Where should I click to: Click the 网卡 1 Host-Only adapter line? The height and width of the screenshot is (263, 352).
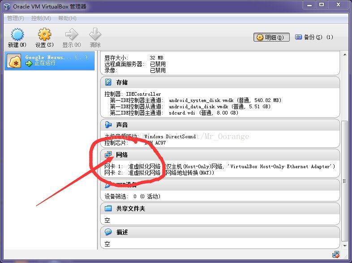tap(220, 166)
